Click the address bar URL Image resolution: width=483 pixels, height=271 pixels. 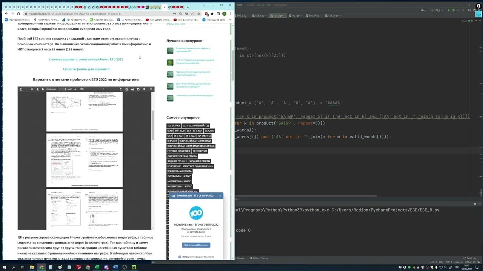click(75, 14)
